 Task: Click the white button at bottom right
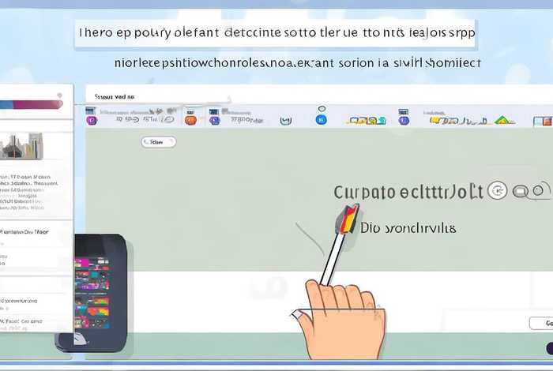pyautogui.click(x=540, y=324)
